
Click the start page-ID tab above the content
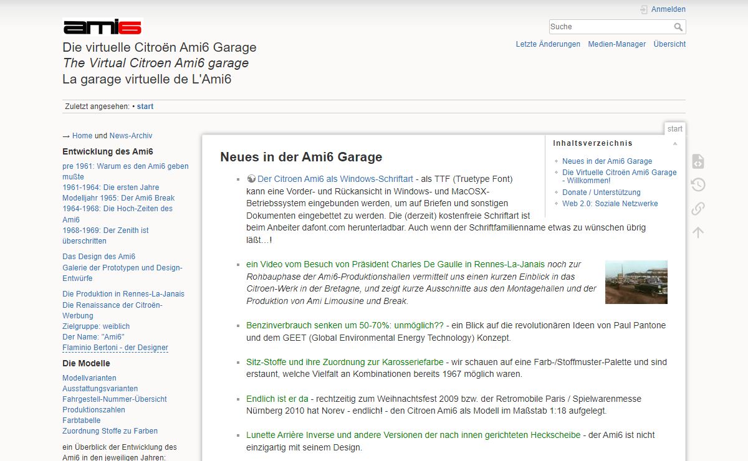(675, 129)
